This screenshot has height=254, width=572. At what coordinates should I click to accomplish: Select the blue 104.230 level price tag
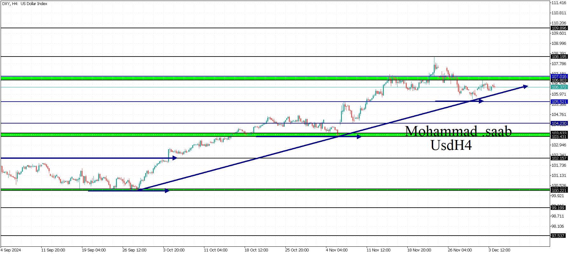[x=559, y=124]
